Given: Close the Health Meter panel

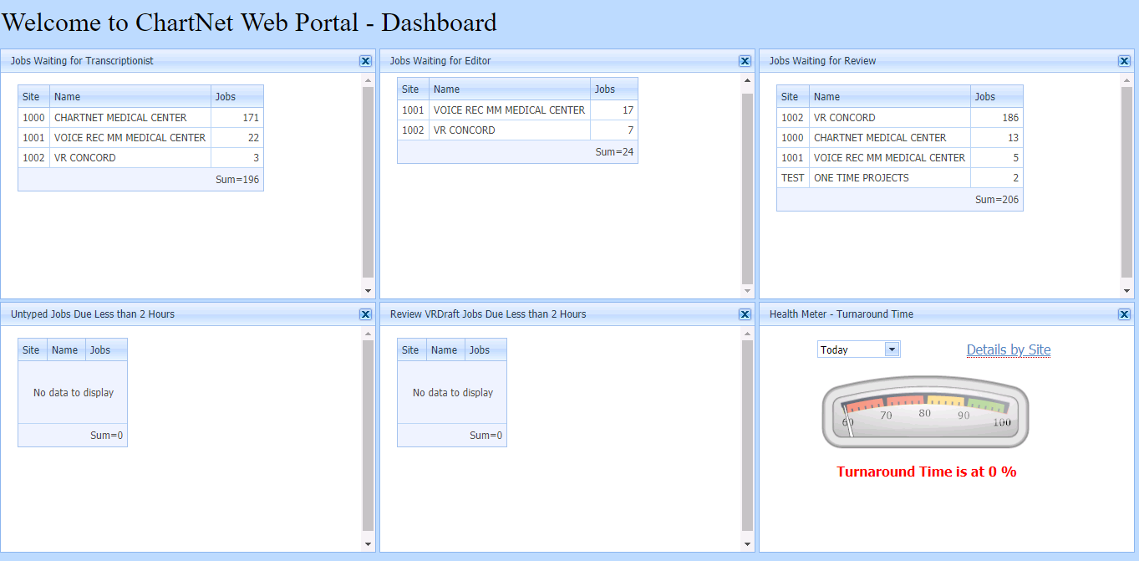Looking at the screenshot, I should tap(1124, 314).
